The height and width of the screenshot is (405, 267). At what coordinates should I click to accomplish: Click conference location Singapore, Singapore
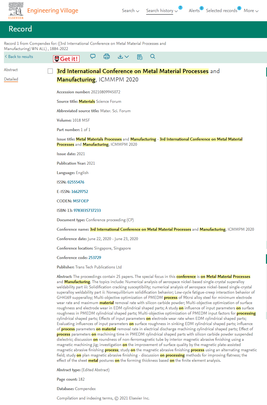pos(112,248)
